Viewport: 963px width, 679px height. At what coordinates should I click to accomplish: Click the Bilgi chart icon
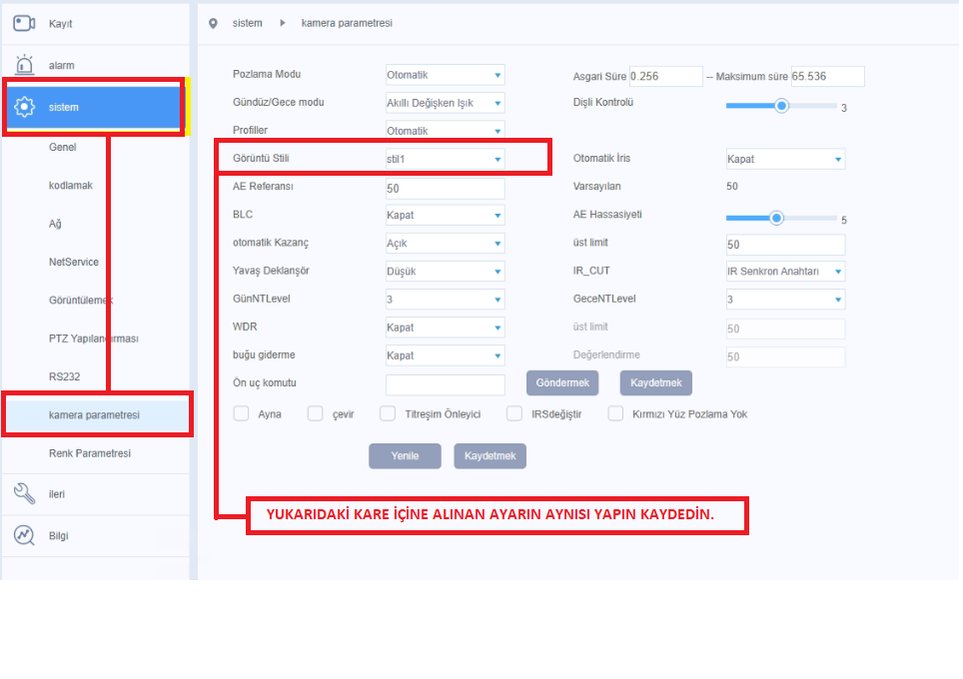click(25, 535)
